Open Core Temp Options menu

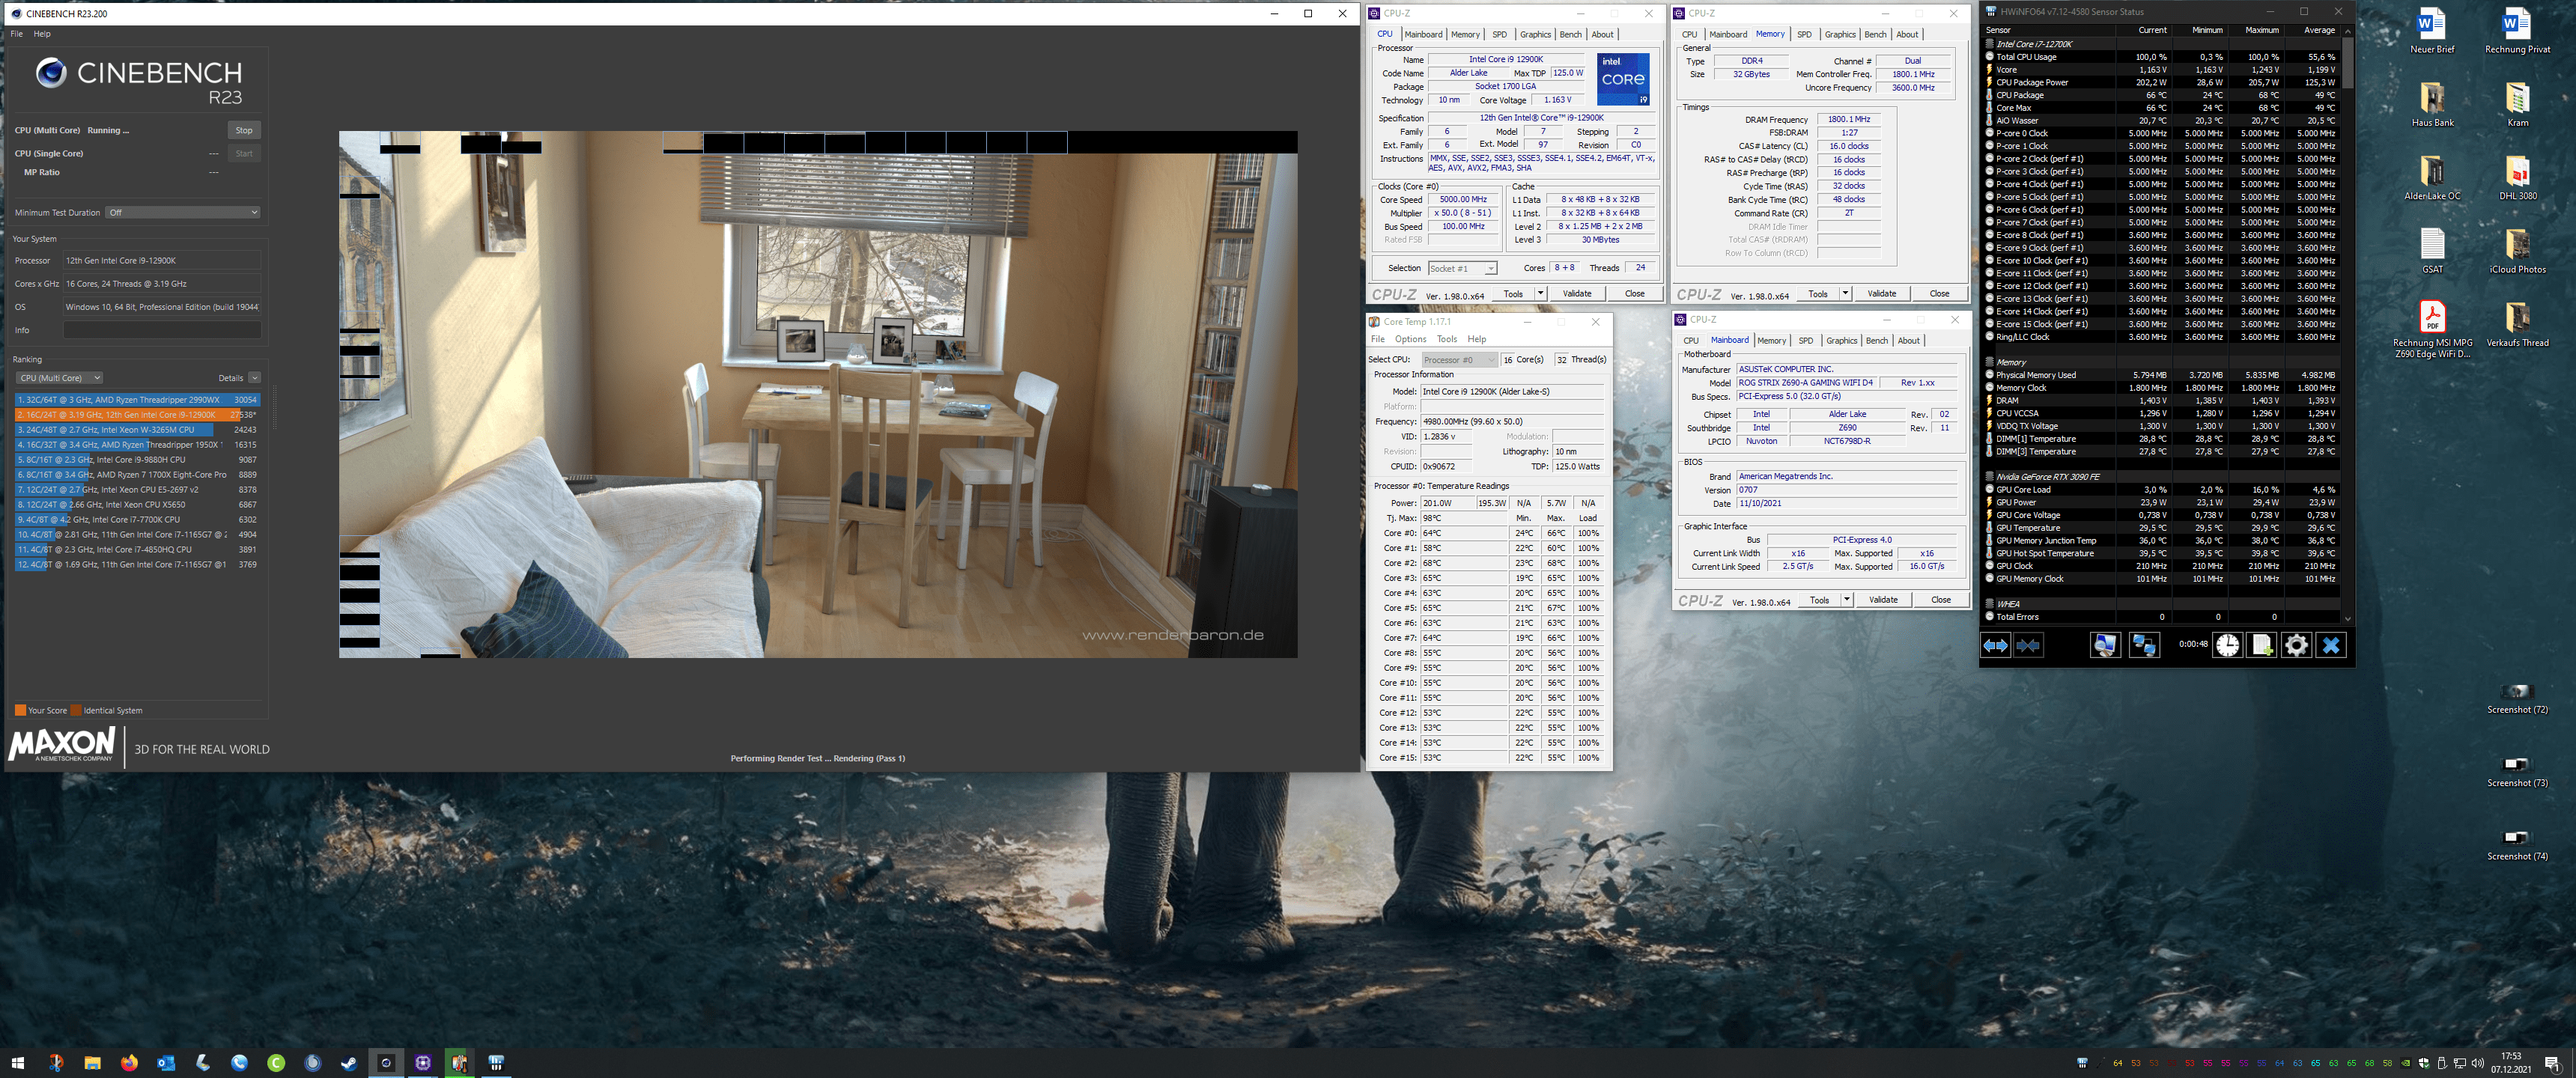[1410, 339]
